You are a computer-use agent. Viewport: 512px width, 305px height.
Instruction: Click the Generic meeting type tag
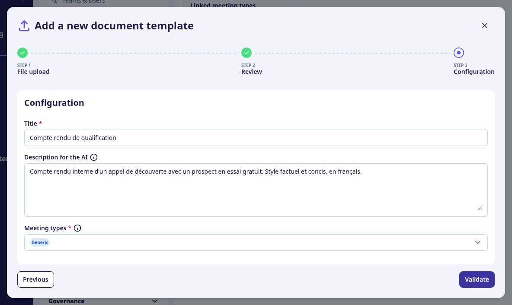(x=40, y=242)
